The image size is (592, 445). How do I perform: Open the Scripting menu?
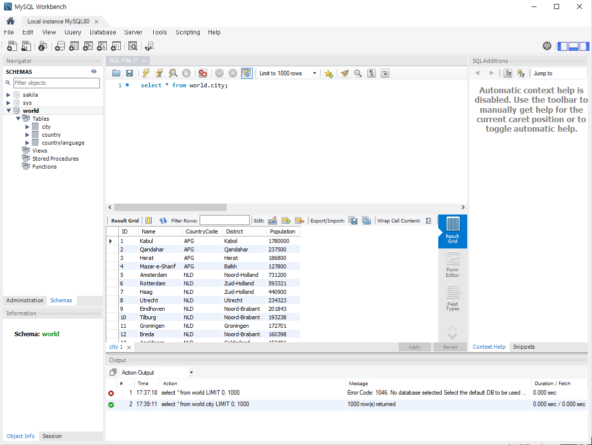(188, 32)
